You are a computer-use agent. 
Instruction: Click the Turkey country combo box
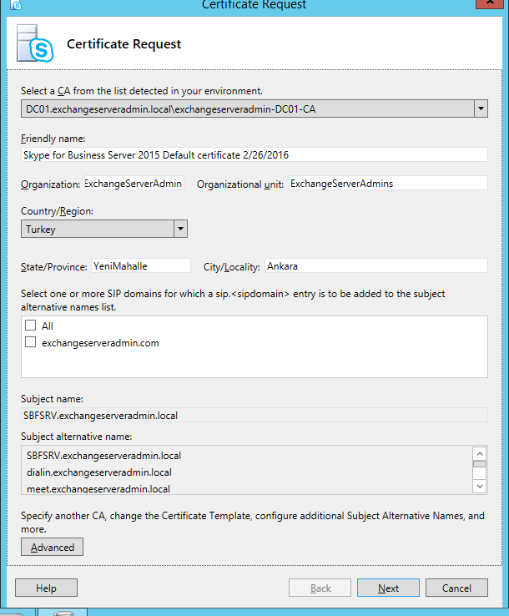point(104,229)
